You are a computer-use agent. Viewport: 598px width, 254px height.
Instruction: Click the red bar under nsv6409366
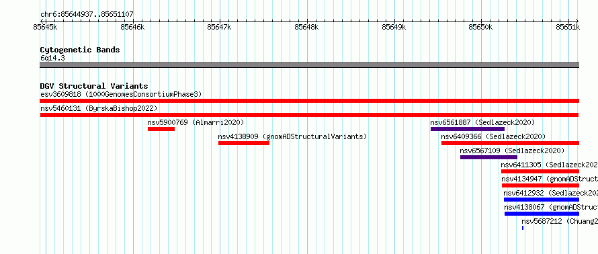[510, 143]
